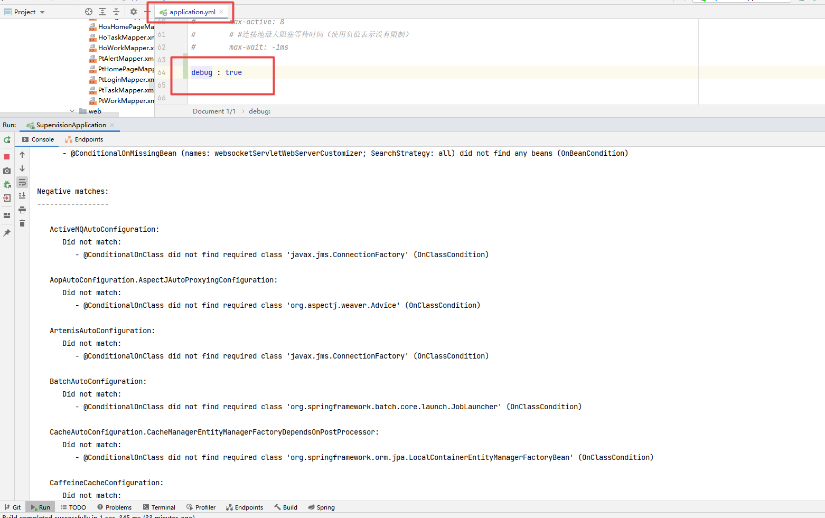This screenshot has height=518, width=825.
Task: Close the application.yml tab
Action: tap(221, 12)
